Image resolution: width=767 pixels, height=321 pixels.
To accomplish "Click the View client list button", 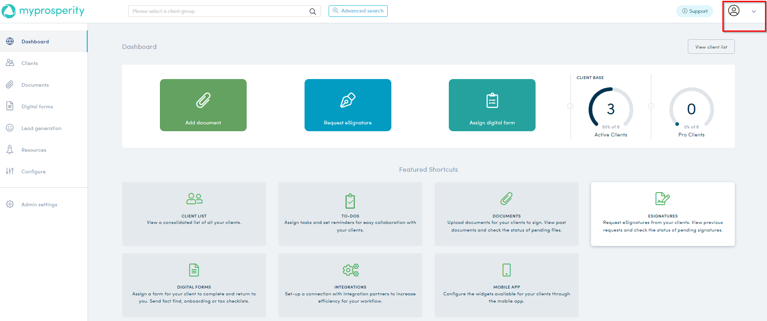I will pyautogui.click(x=711, y=47).
